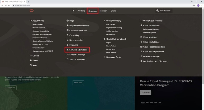Click the Consulting person icon
This screenshot has height=110, width=204.
[68, 35]
